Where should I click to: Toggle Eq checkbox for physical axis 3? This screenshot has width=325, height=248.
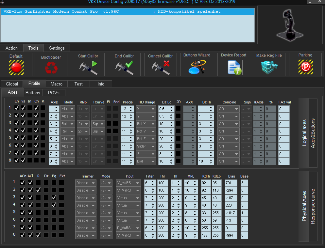tap(54, 197)
